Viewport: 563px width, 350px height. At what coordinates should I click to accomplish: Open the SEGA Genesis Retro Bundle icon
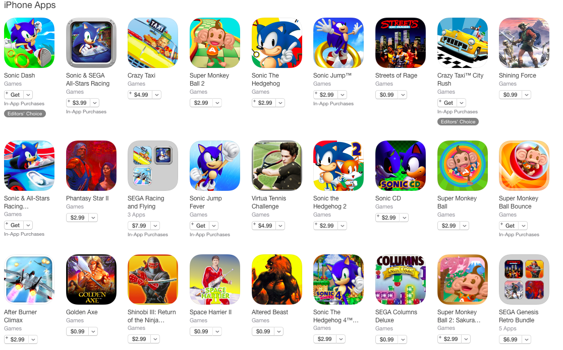(x=524, y=279)
